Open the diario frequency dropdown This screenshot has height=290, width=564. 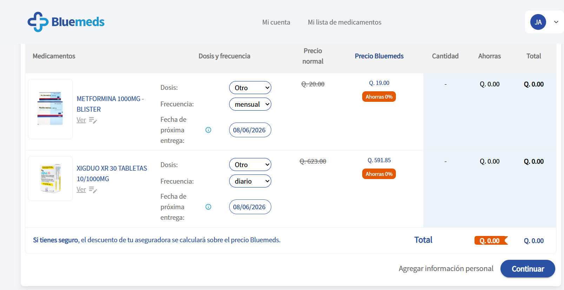pos(250,181)
